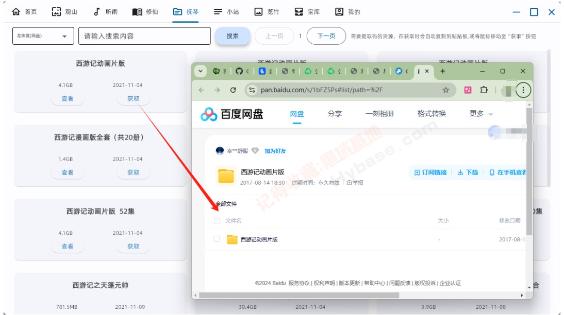Open the 格式转换 tab

(432, 114)
